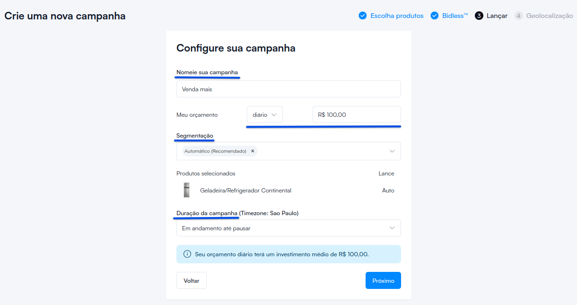Click Auto next to the Continental refrigerator
Screen dimensions: 577x305
tap(388, 190)
